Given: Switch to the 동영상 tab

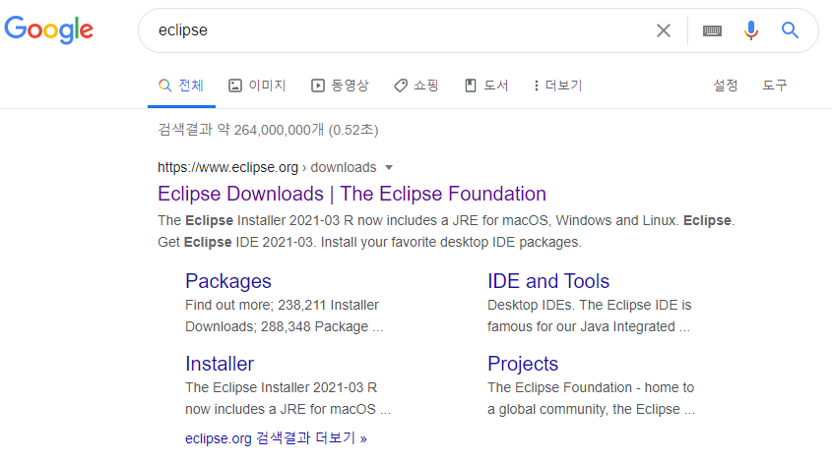Looking at the screenshot, I should pos(340,86).
